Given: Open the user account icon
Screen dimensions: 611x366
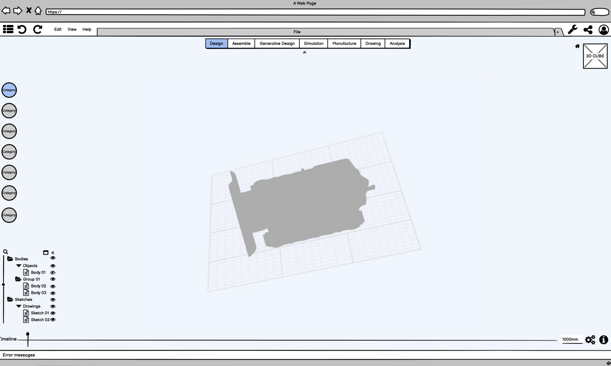Looking at the screenshot, I should pos(604,29).
